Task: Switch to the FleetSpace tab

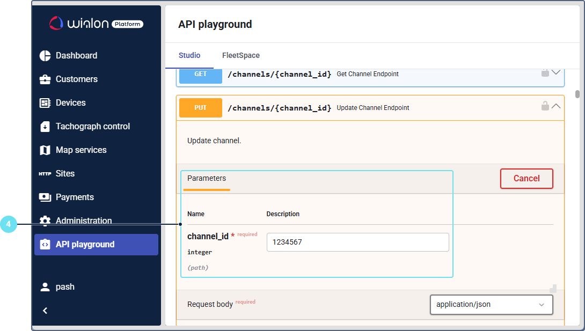Action: 241,55
